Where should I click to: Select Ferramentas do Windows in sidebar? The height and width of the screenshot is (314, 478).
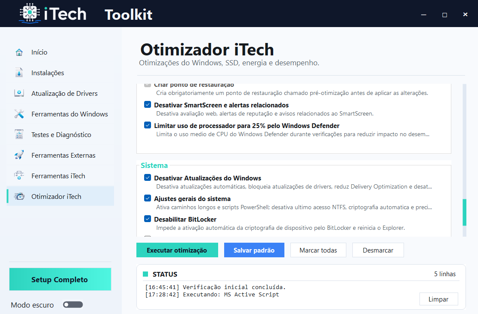pos(60,114)
